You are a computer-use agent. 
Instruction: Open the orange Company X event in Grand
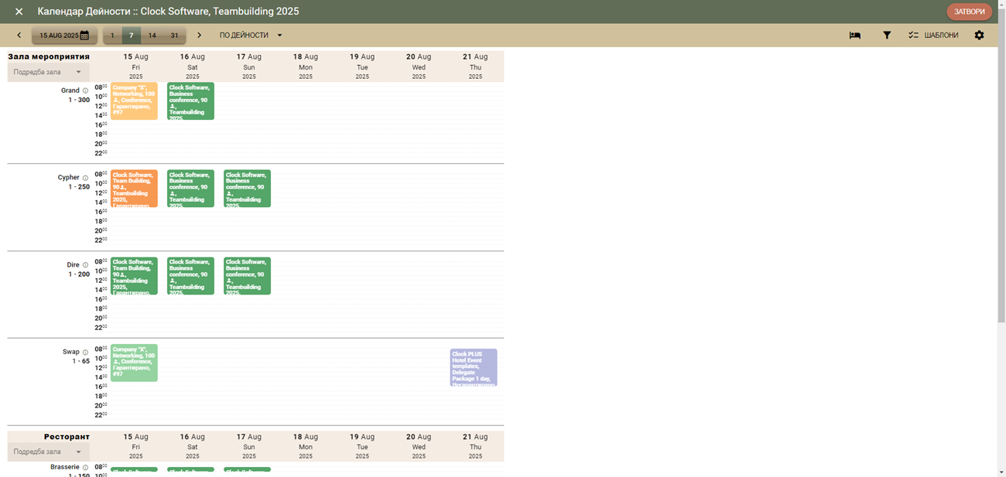pos(134,101)
